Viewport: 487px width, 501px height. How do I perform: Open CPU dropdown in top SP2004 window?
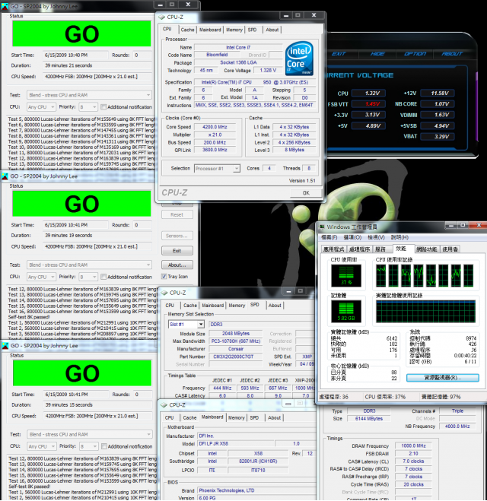click(42, 106)
